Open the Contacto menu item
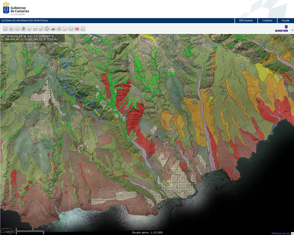 [267, 21]
